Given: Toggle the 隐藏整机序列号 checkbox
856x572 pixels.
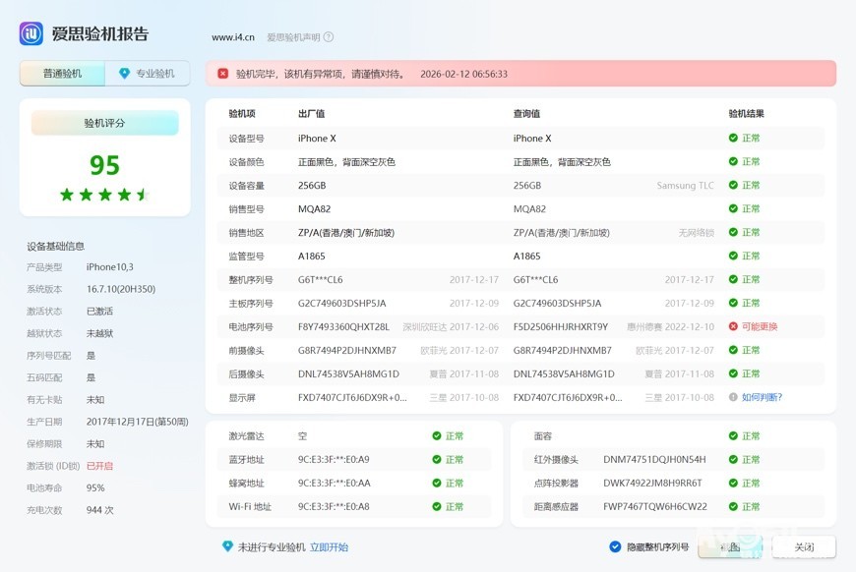Looking at the screenshot, I should coord(615,546).
